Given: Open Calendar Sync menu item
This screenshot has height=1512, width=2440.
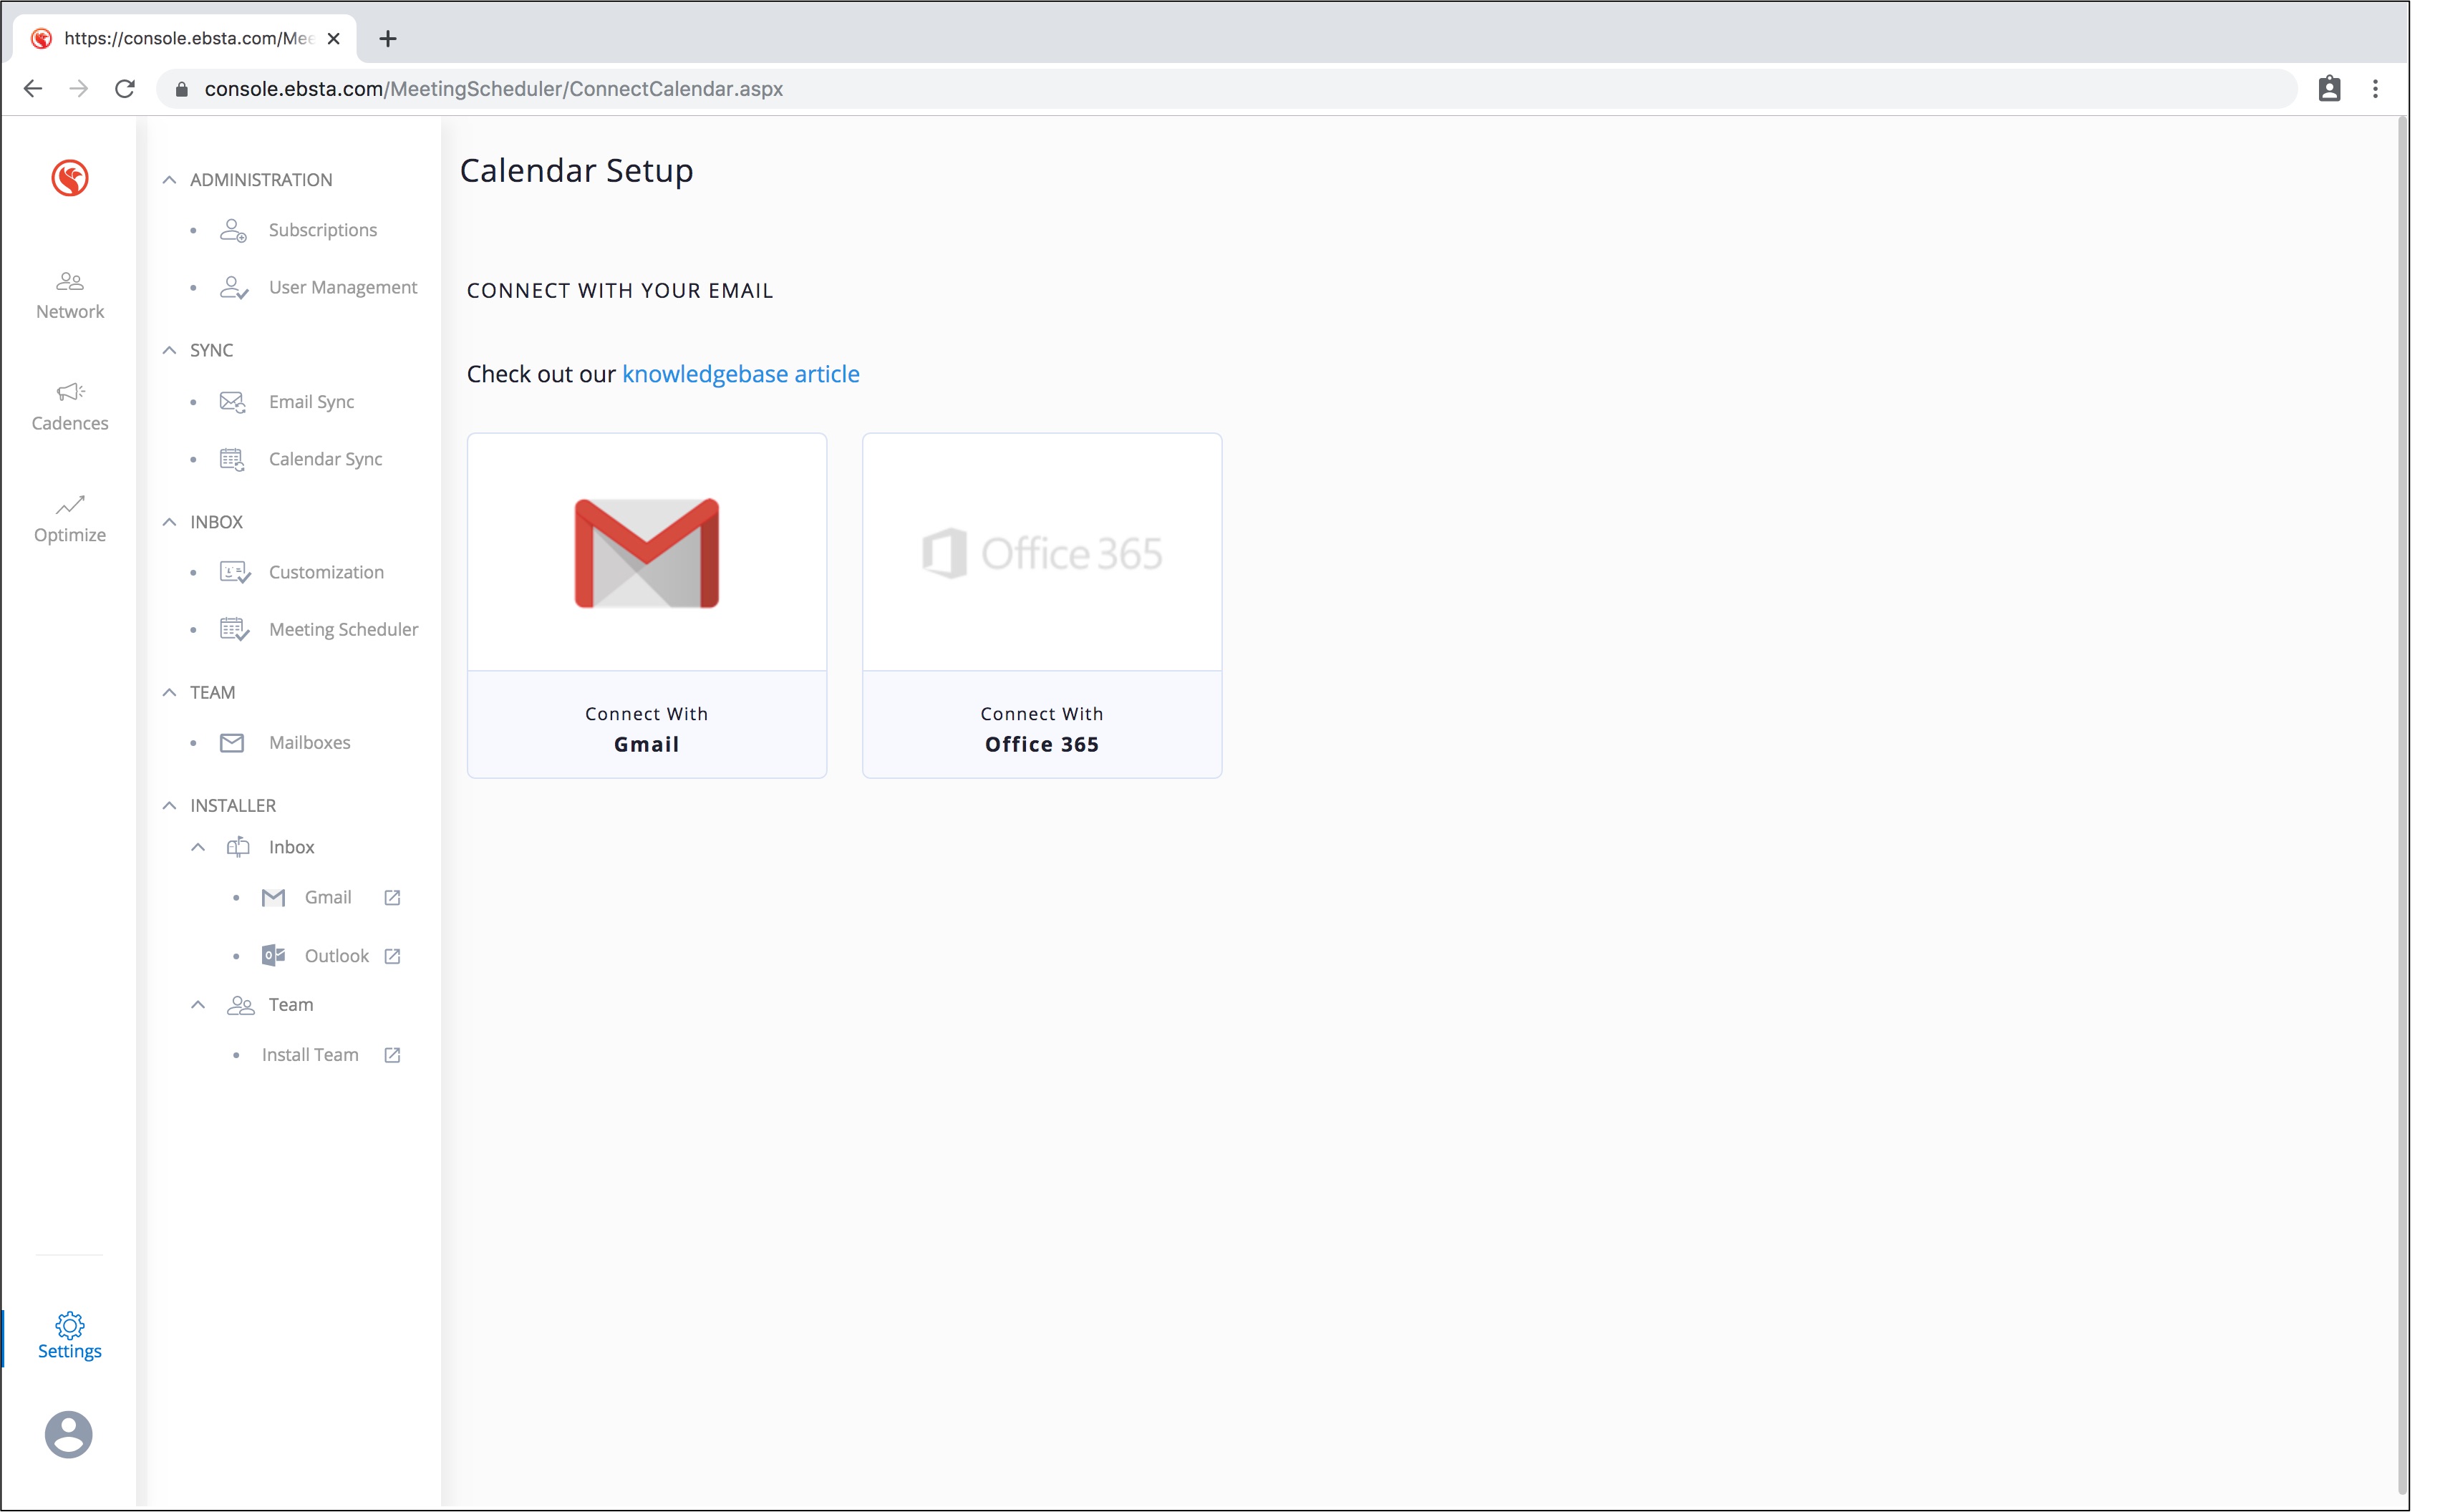Looking at the screenshot, I should 325,459.
